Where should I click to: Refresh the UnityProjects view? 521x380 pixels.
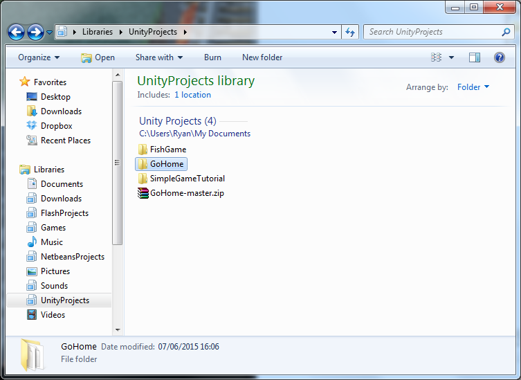point(350,33)
